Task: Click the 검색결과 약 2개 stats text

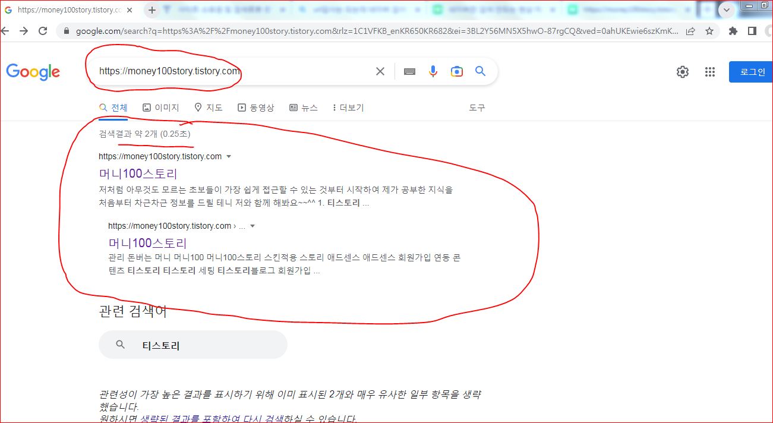Action: coord(144,134)
